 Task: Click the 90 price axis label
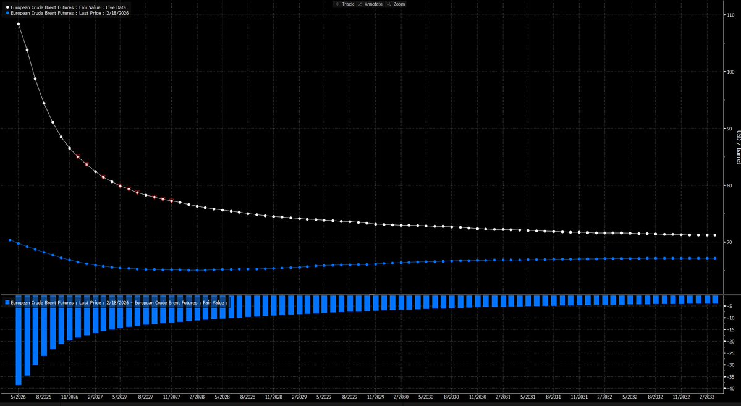click(x=729, y=129)
